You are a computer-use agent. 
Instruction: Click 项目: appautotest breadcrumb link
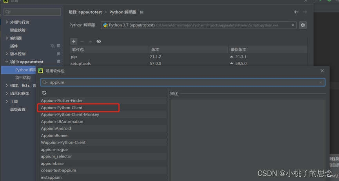(85, 12)
